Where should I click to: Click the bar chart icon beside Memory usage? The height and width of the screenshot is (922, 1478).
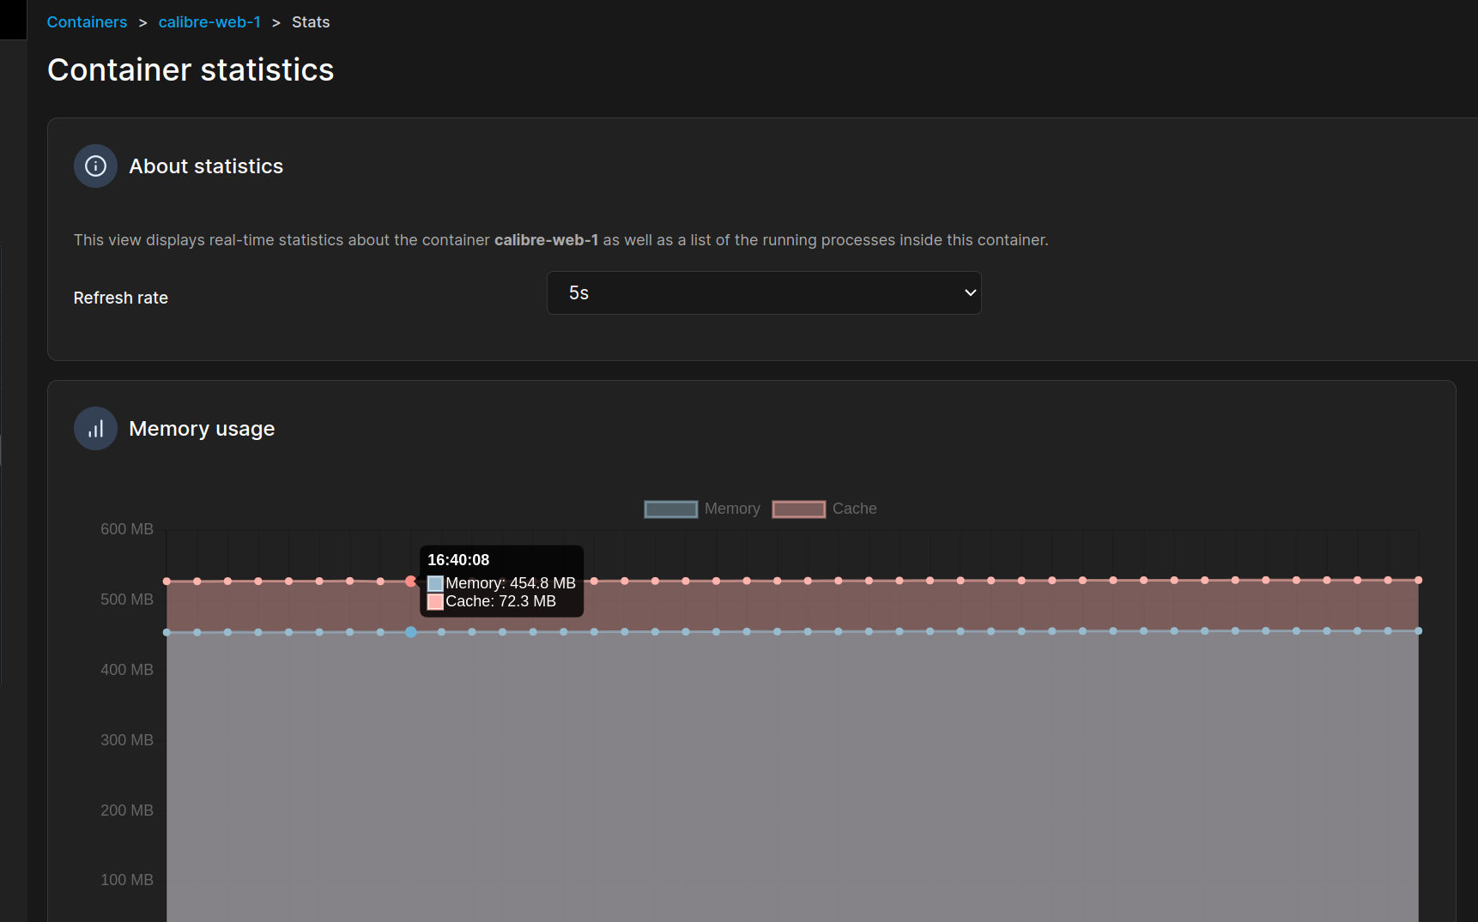(95, 429)
